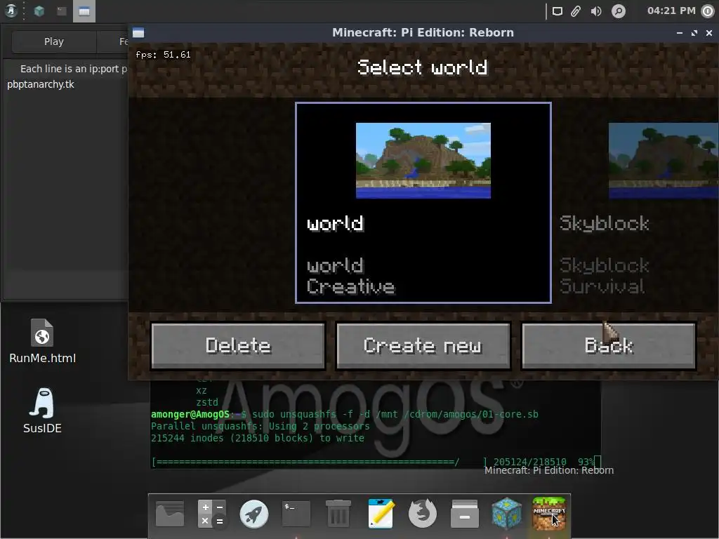Open terminal from the dock

[x=296, y=514]
